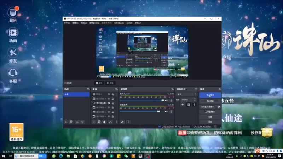
Task: Toggle visibility of 窗口采集 46 source
Action: [109, 99]
